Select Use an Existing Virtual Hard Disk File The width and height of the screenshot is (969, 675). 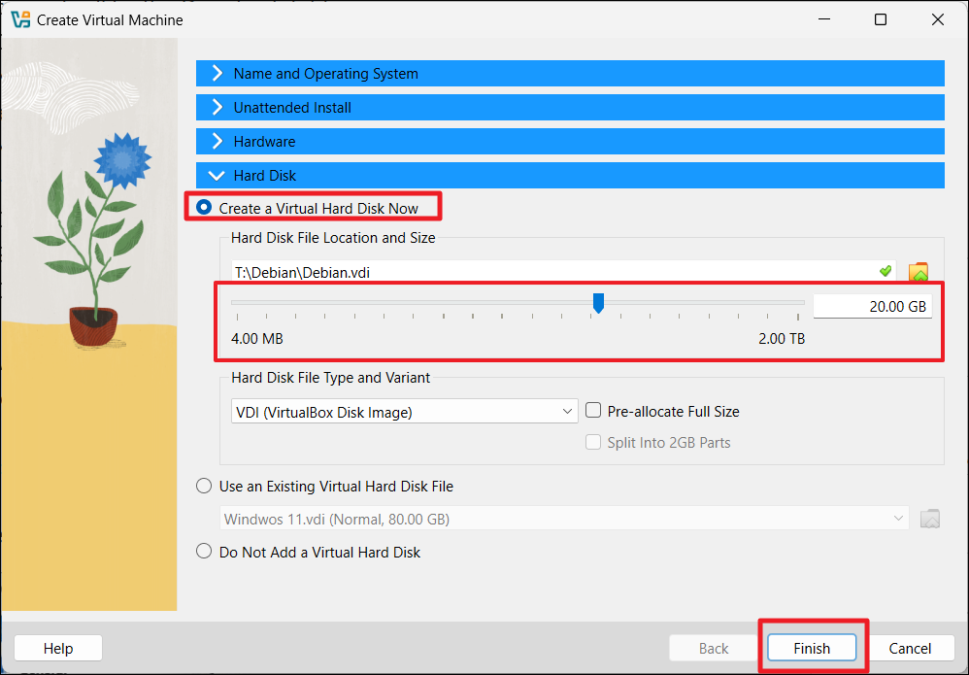pos(203,486)
